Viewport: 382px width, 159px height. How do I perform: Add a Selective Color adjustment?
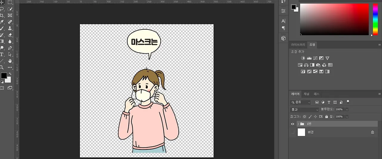pos(321,72)
